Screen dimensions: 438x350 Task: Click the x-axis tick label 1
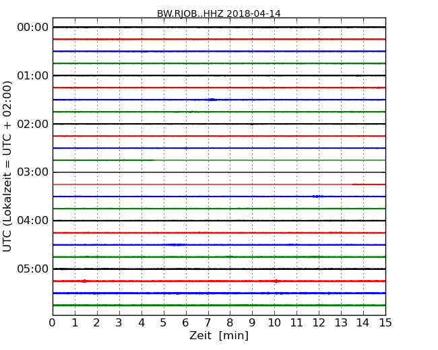click(x=75, y=323)
